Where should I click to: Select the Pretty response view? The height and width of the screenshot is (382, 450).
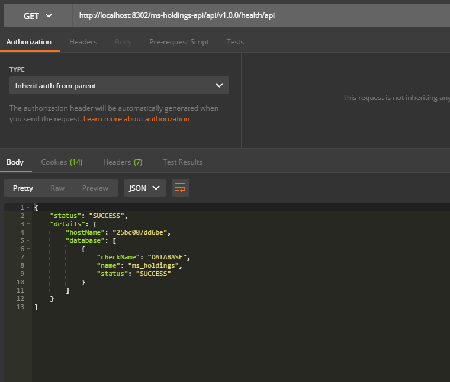coord(23,188)
